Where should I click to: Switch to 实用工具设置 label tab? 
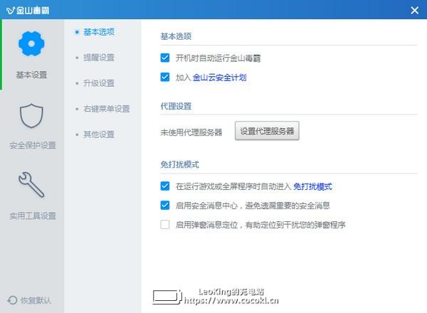[x=33, y=216]
